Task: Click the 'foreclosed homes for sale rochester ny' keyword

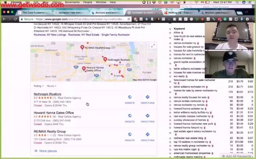Action: point(194,81)
